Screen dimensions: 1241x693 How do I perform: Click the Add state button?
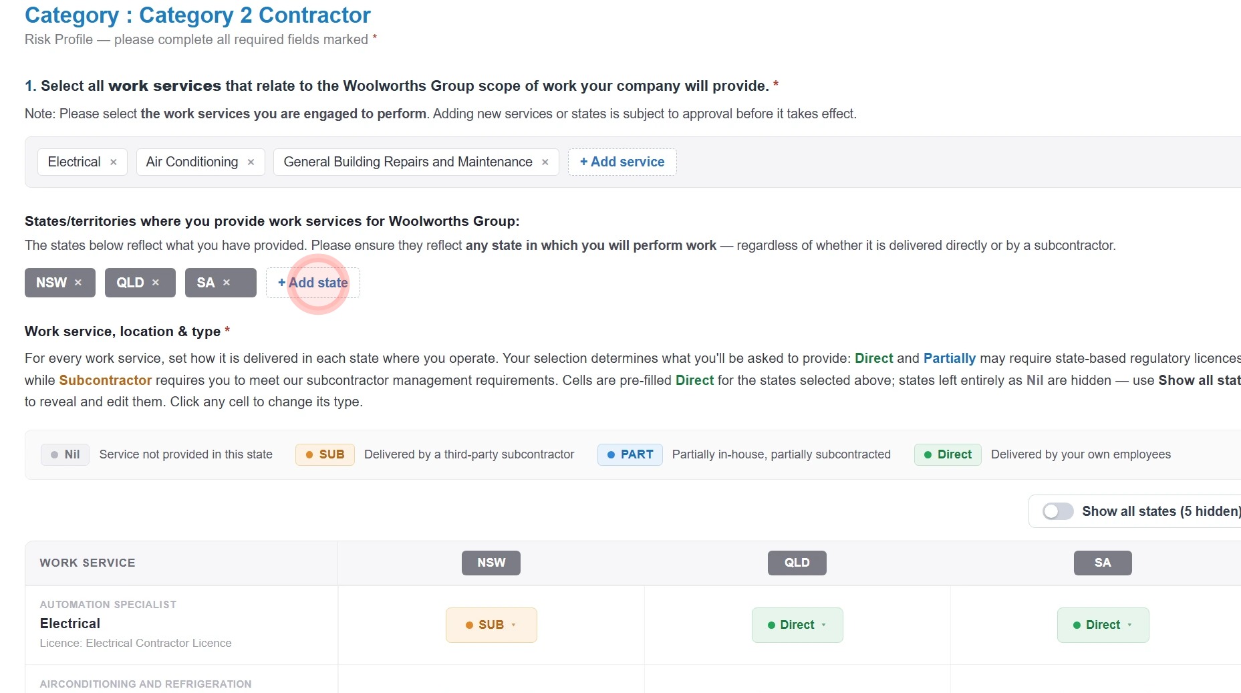point(313,283)
